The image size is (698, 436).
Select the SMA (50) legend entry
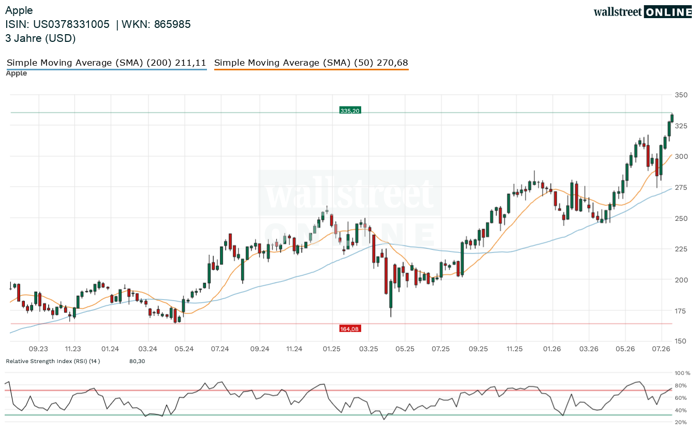point(311,63)
